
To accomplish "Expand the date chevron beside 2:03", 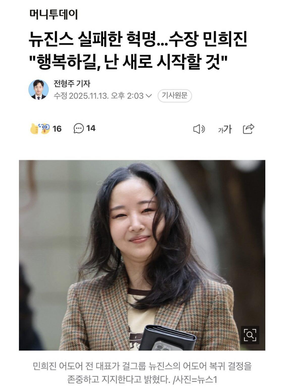I will tap(149, 96).
